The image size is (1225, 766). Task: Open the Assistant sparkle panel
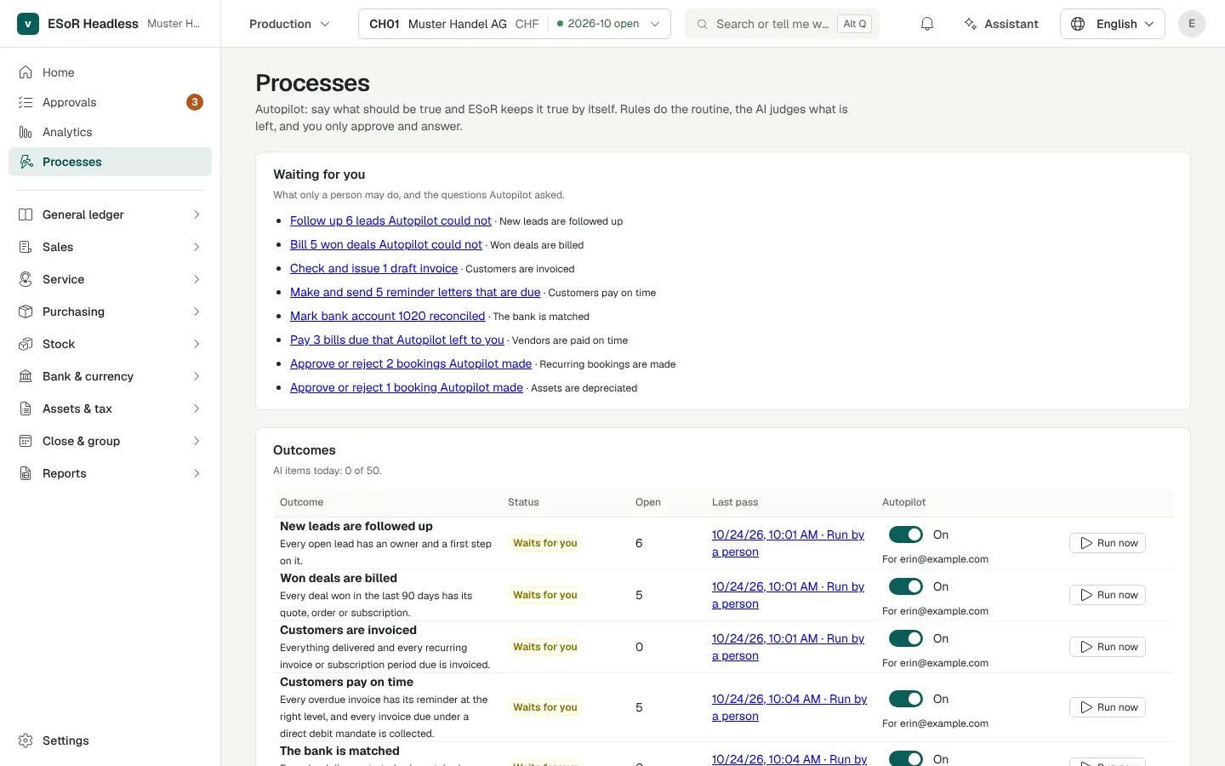(1001, 24)
